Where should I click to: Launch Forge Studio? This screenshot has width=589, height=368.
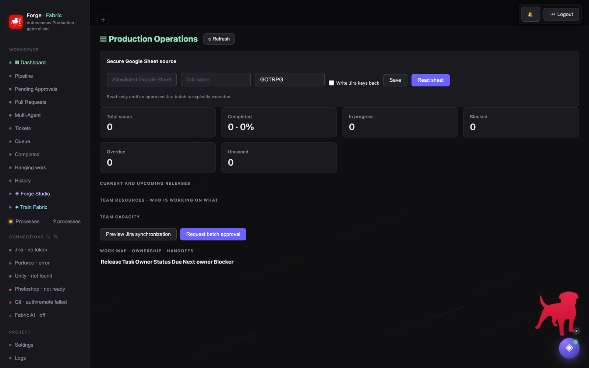coord(32,194)
